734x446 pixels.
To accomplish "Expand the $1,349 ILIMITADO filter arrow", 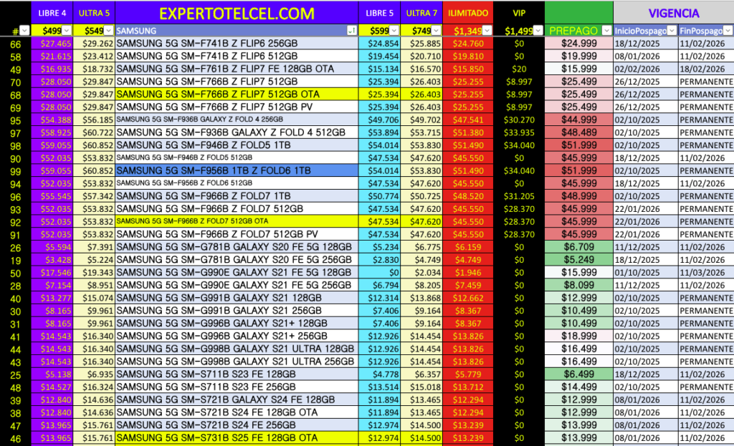I will tap(487, 30).
